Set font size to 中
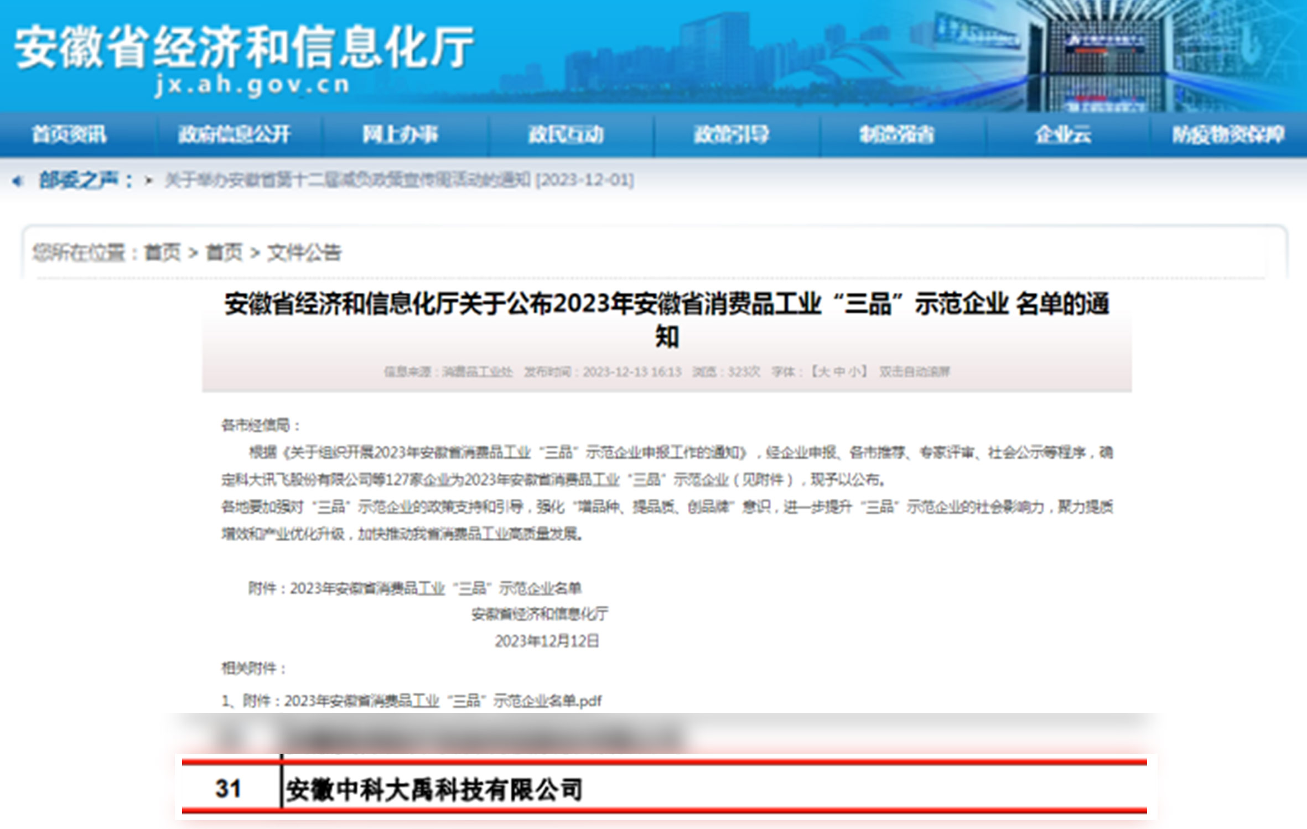 point(839,372)
